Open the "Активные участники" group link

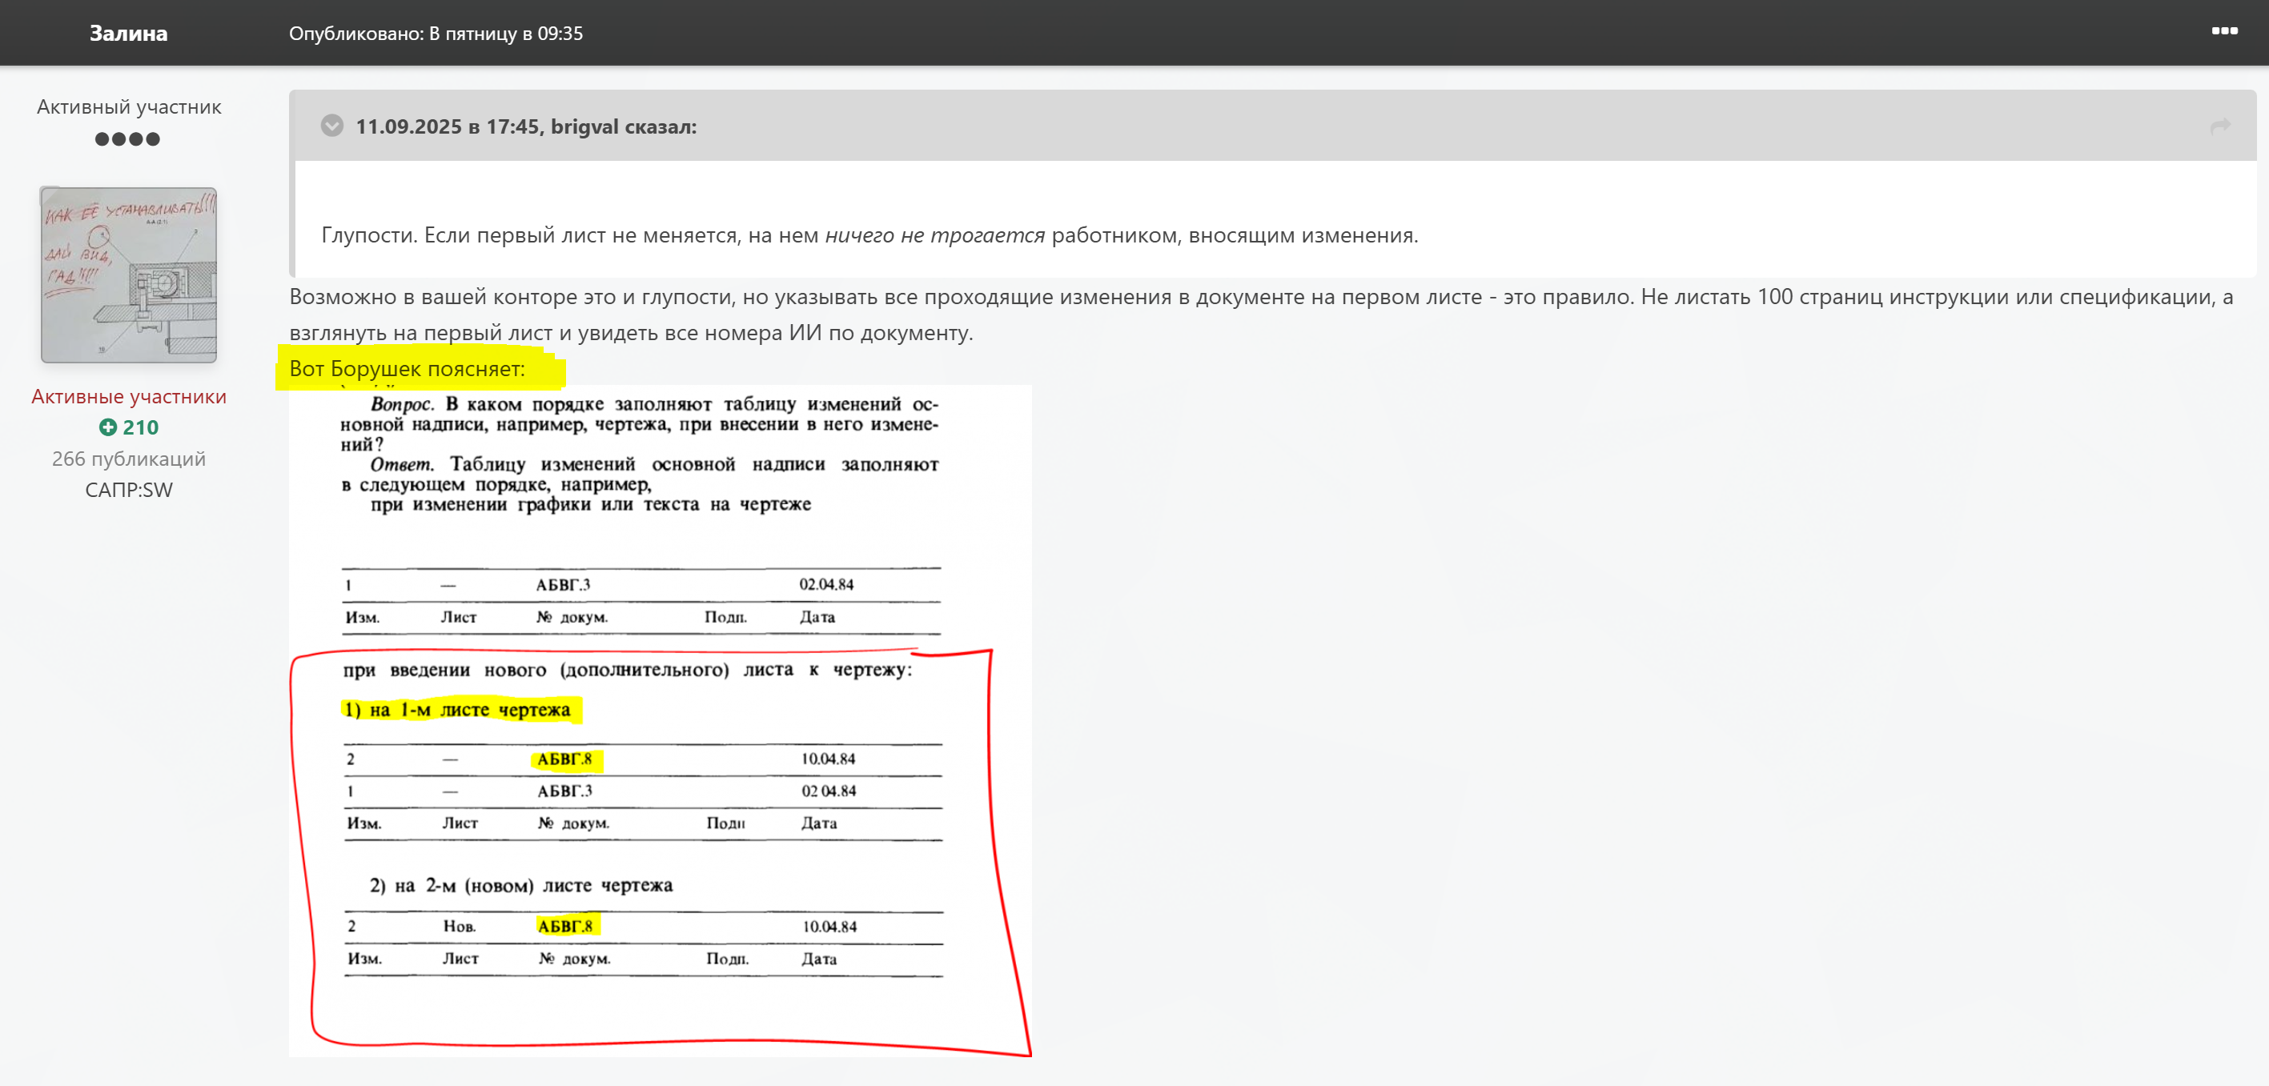[x=129, y=397]
